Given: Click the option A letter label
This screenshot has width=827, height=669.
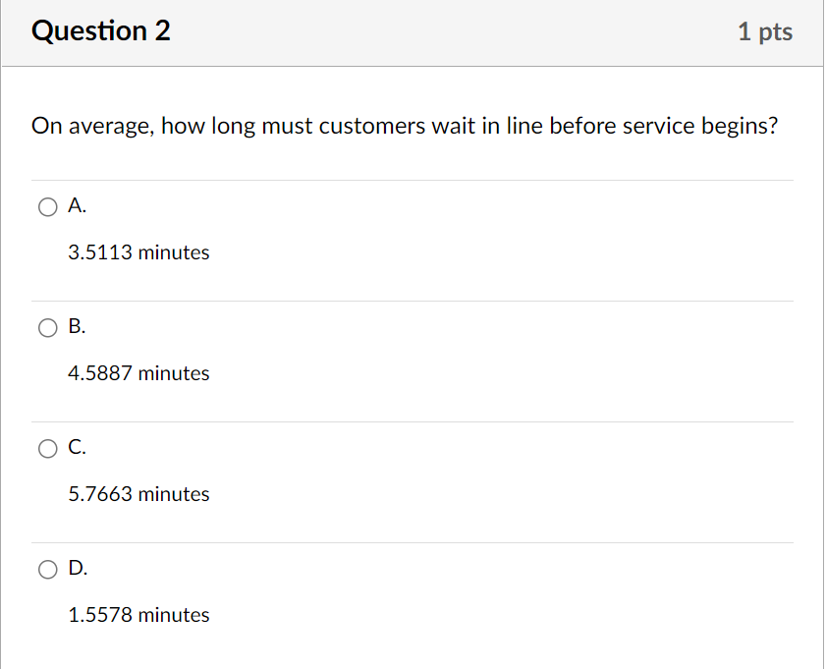Looking at the screenshot, I should (x=78, y=205).
